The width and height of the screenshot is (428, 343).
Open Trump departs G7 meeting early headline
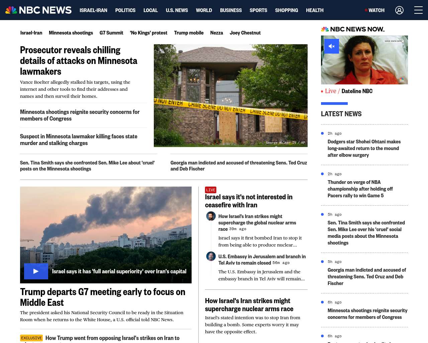click(103, 297)
